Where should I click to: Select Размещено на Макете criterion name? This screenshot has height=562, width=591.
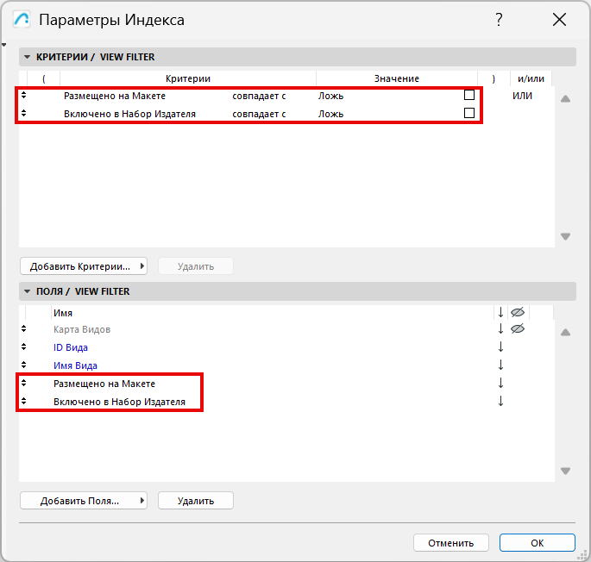pos(115,96)
